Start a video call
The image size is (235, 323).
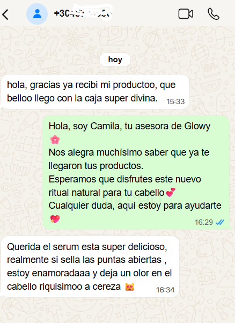pos(186,14)
